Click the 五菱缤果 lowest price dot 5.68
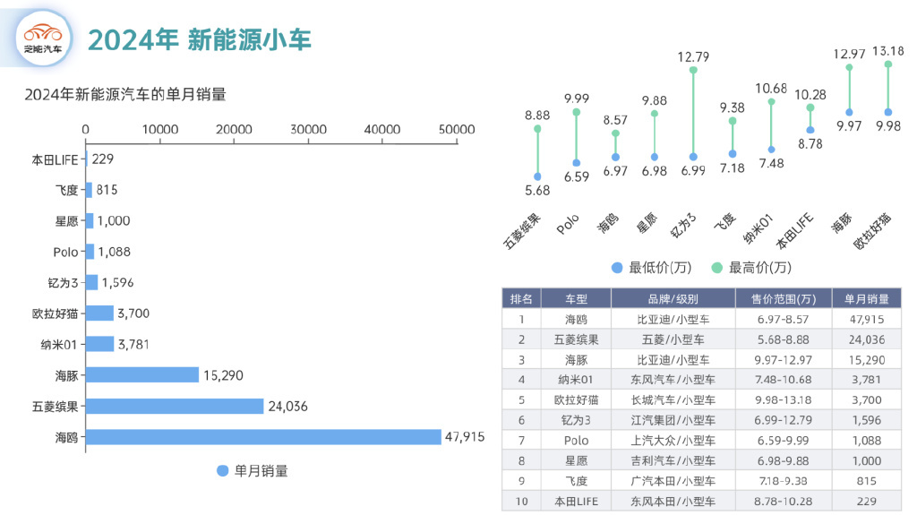This screenshot has height=515, width=917. (537, 176)
